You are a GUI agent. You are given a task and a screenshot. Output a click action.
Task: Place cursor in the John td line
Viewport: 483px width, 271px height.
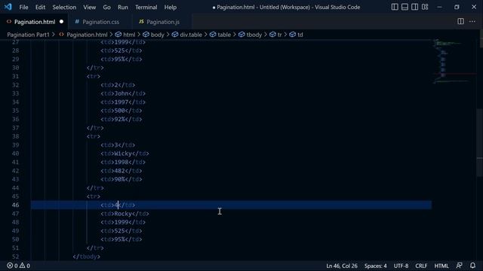(123, 93)
